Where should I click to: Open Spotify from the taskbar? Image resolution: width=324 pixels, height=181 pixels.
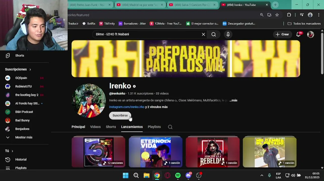point(178,175)
